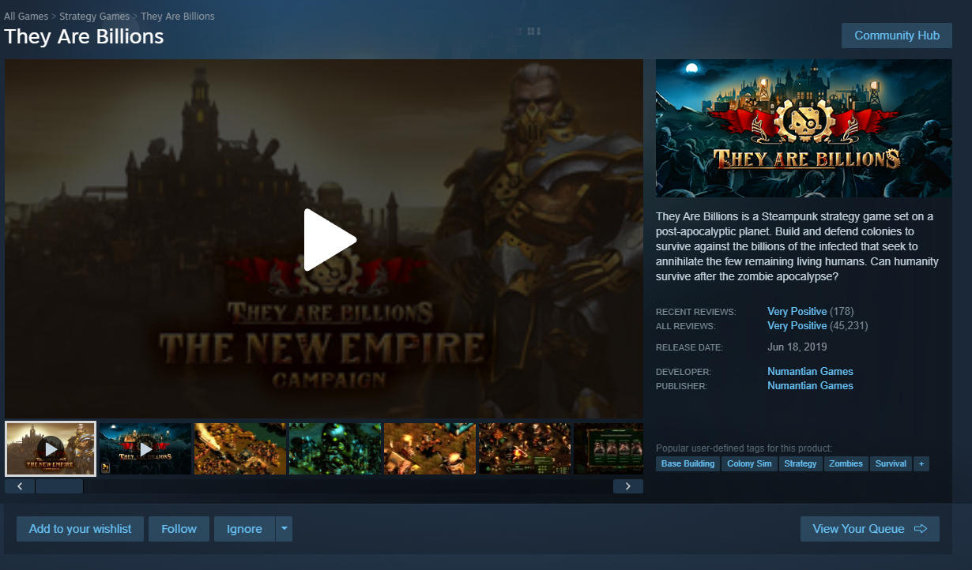Select the Strategy tag
972x570 pixels.
pyautogui.click(x=800, y=463)
